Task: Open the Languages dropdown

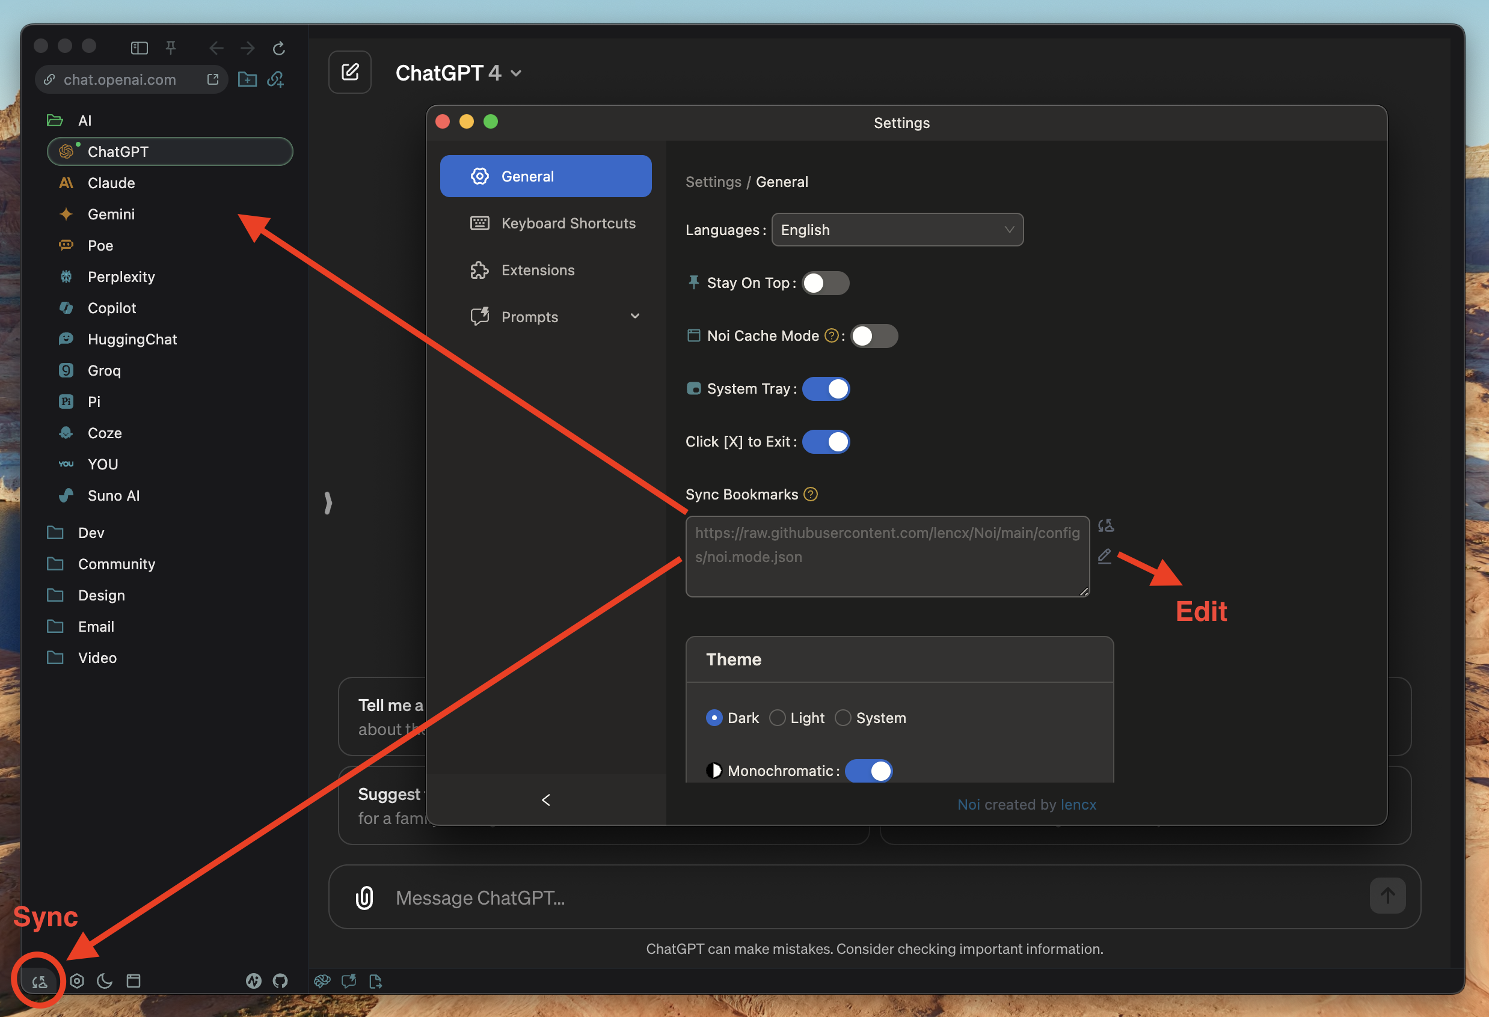Action: pyautogui.click(x=897, y=230)
